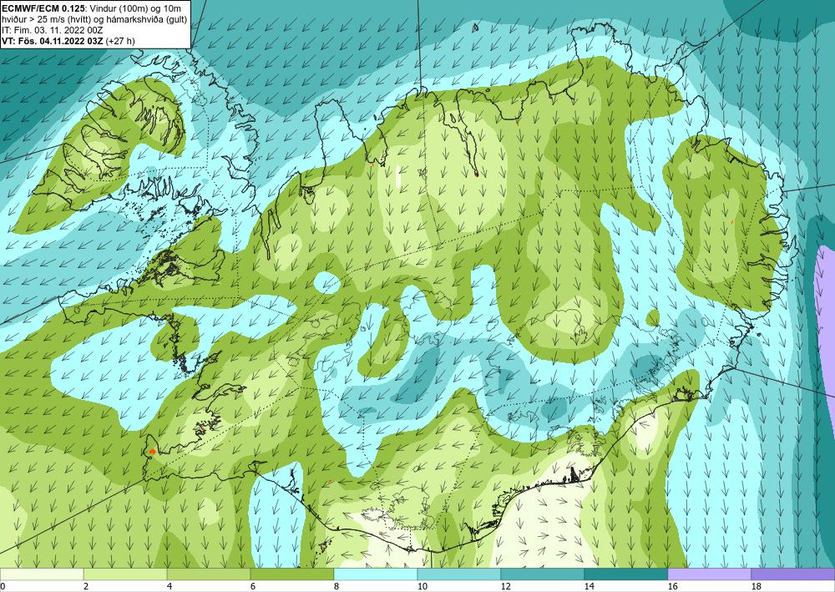The height and width of the screenshot is (592, 835).
Task: Click the title line 'ECMWF/ECM 0.125: Vindur (100m) og 10m'
Action: point(91,8)
